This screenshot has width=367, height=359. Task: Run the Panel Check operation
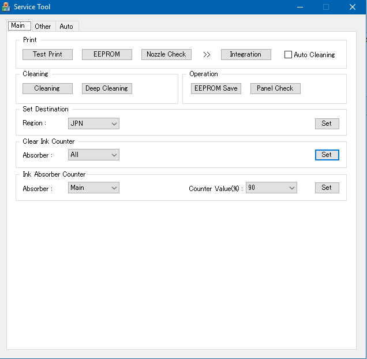click(x=275, y=88)
